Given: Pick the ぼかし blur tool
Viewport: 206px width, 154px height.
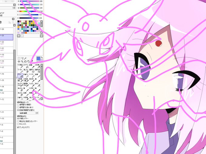Looking at the screenshot, I should click(x=38, y=85).
